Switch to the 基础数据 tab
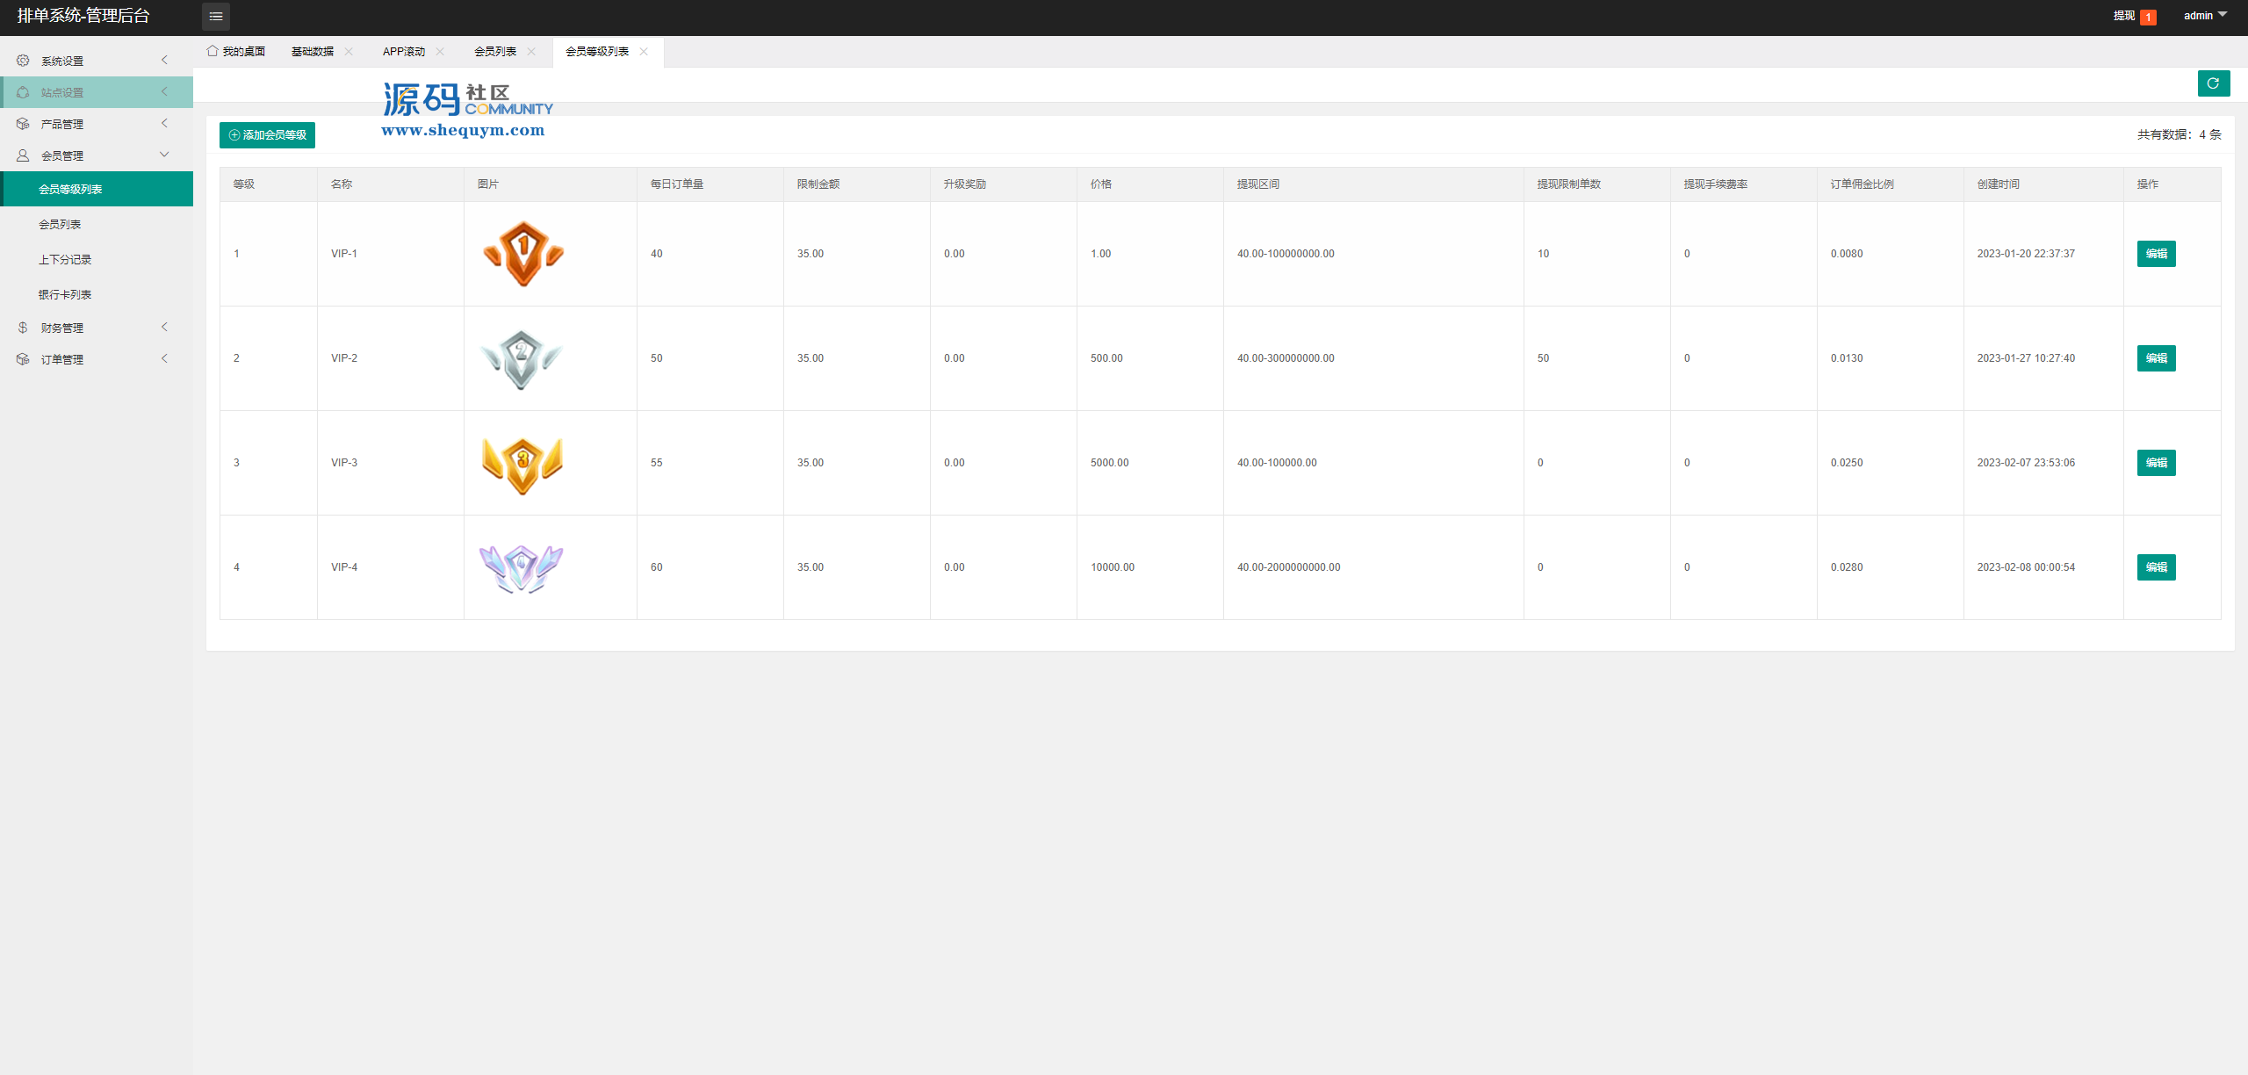This screenshot has height=1075, width=2248. 313,52
